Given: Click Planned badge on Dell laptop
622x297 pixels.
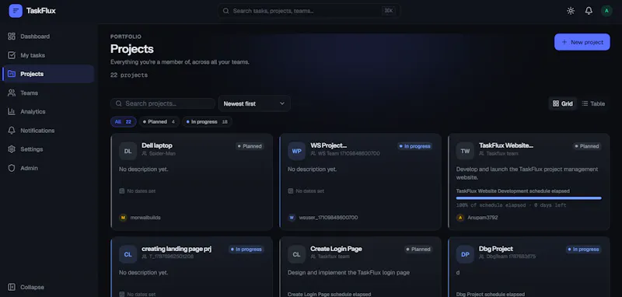Looking at the screenshot, I should (x=250, y=146).
